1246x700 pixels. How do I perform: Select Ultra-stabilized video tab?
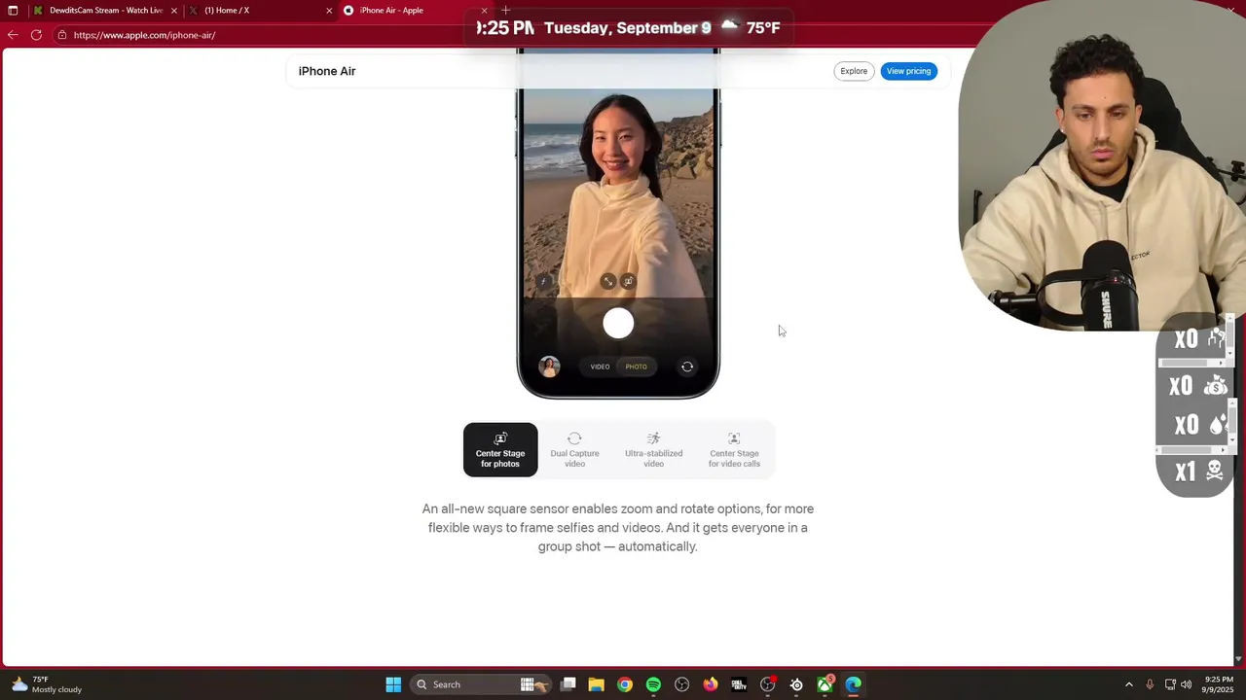653,449
